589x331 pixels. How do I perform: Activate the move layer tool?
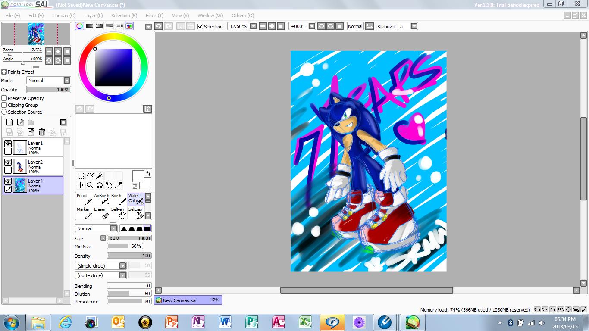(x=81, y=185)
